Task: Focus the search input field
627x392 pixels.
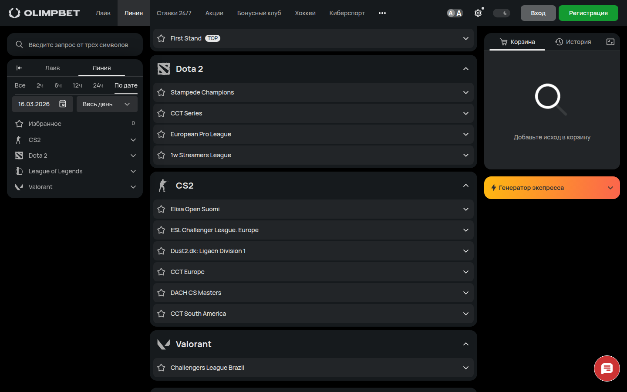Action: coord(78,45)
